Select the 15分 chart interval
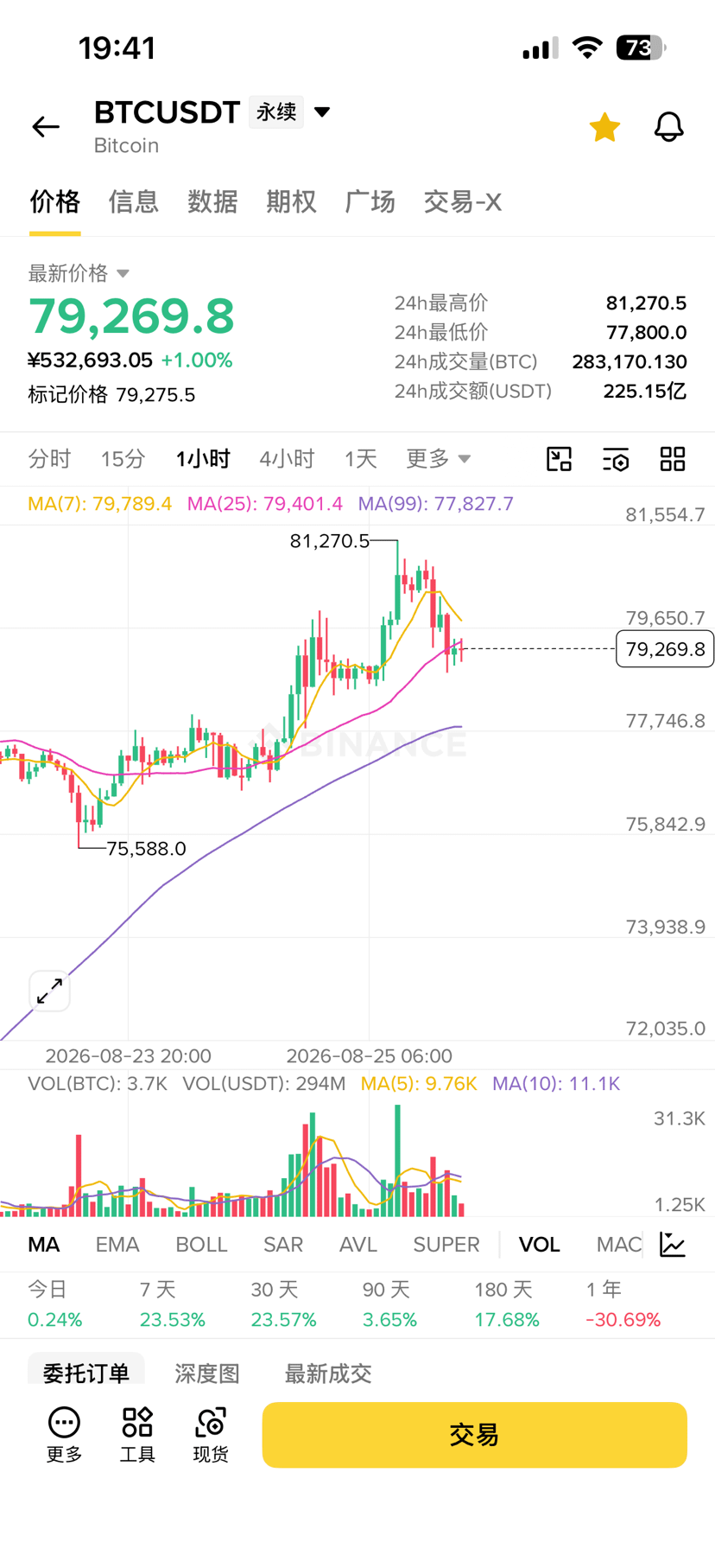The height and width of the screenshot is (1549, 715). pyautogui.click(x=123, y=458)
